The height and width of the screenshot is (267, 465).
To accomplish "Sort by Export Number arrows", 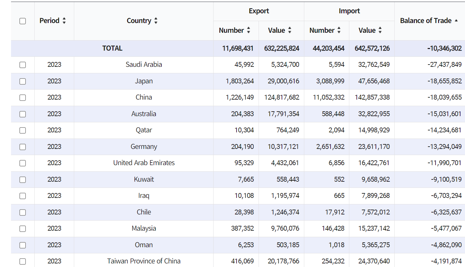I will 249,30.
